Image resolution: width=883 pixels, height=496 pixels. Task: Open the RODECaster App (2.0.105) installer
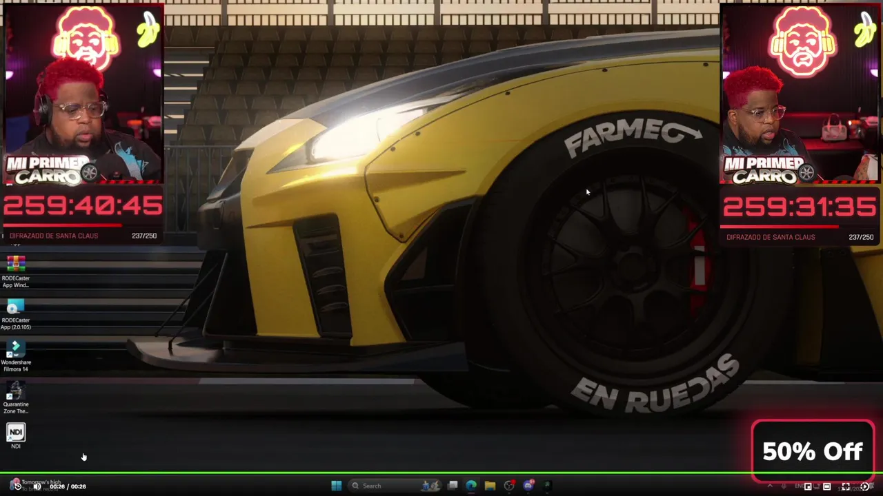click(15, 314)
